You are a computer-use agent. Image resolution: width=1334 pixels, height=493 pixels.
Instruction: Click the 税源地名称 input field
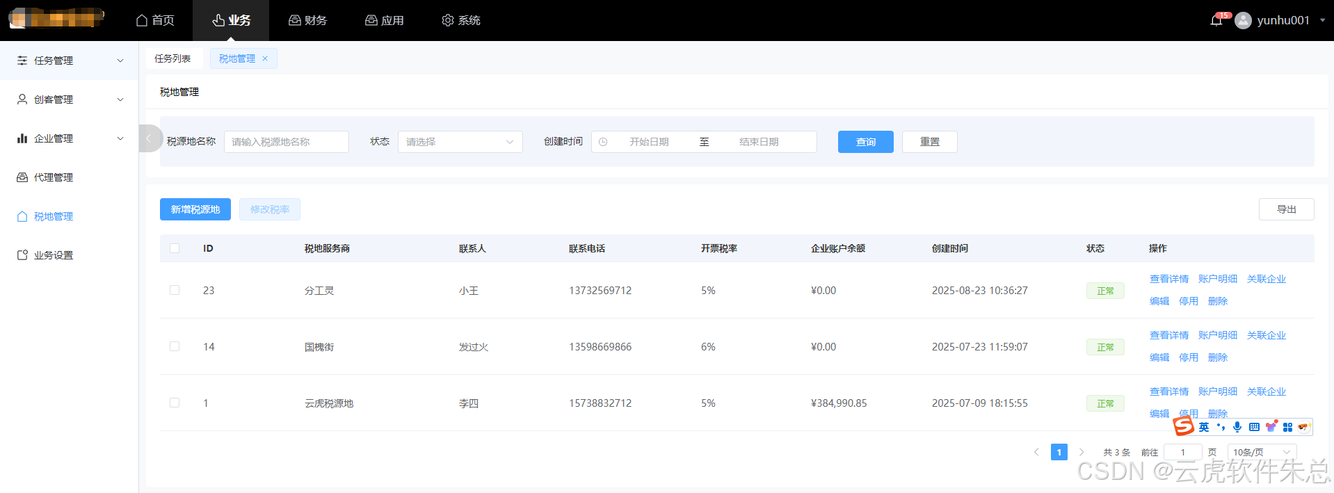(x=286, y=142)
